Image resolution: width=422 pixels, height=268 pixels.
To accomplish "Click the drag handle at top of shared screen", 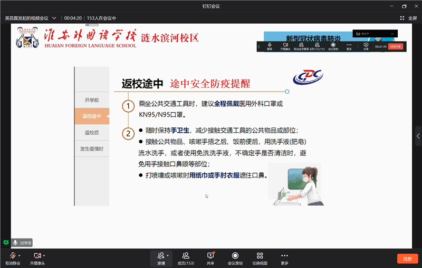I will (x=91, y=25).
